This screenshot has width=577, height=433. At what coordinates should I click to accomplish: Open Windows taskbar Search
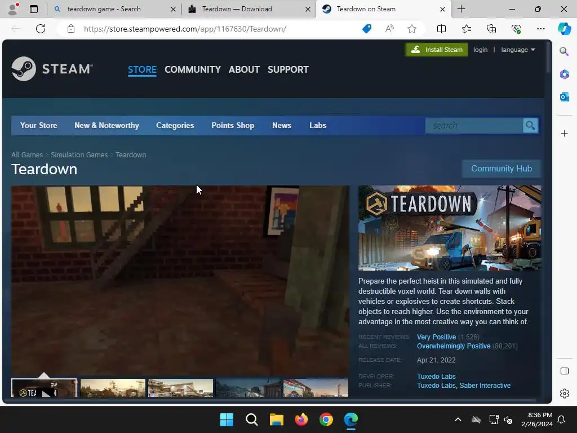(252, 419)
